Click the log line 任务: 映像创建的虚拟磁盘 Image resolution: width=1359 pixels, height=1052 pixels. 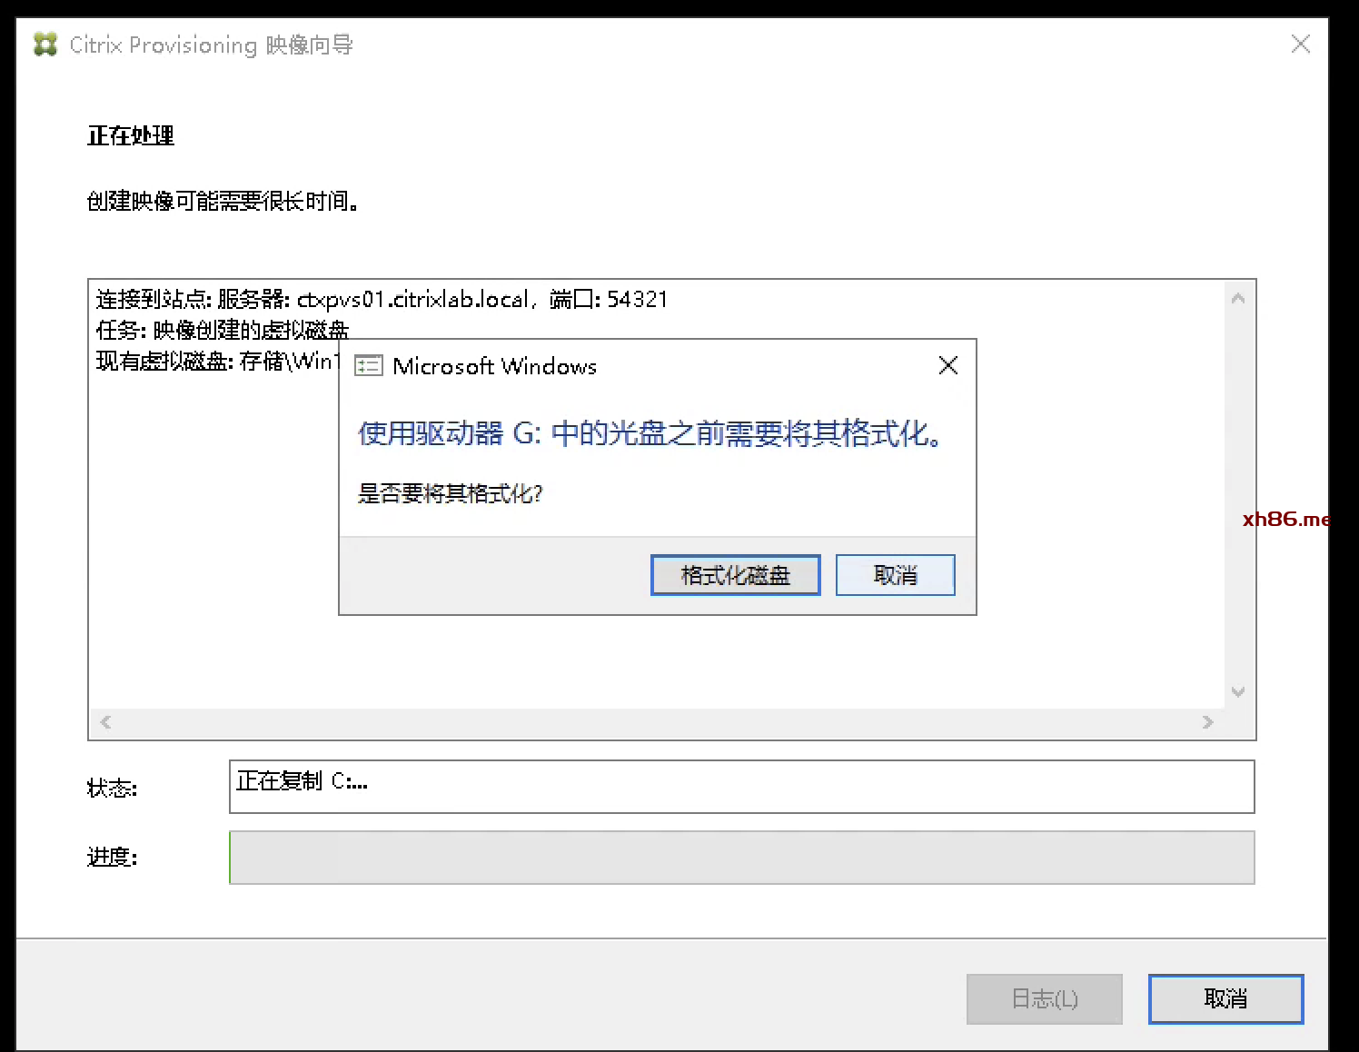click(x=223, y=329)
